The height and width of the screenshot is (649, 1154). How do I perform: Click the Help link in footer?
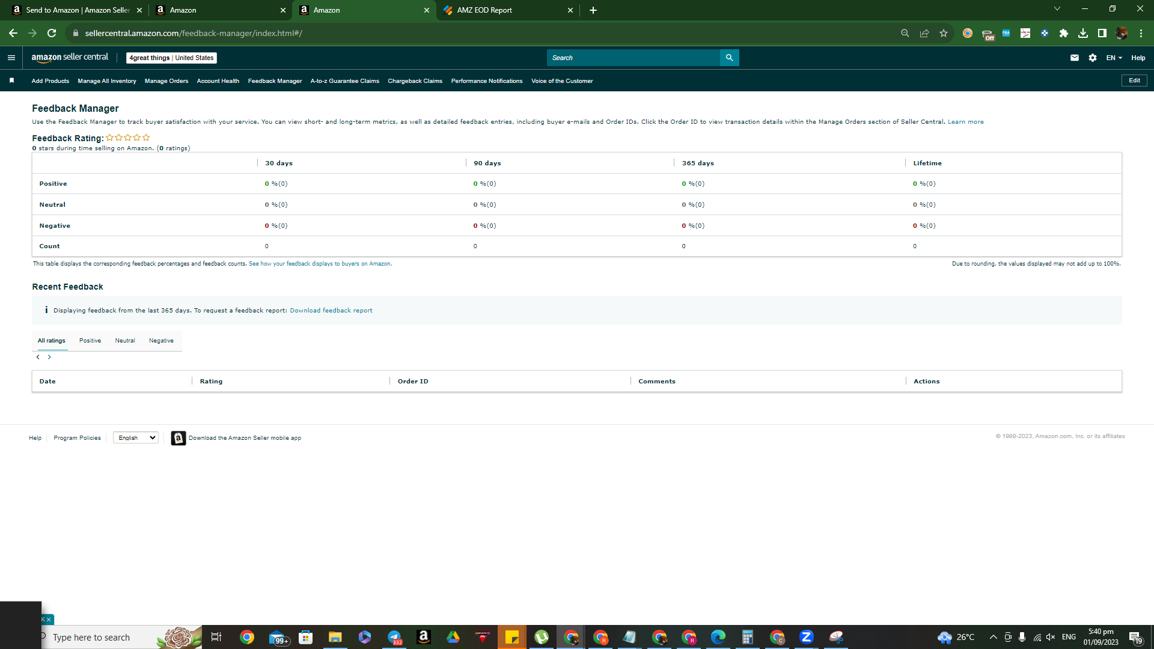[x=35, y=438]
